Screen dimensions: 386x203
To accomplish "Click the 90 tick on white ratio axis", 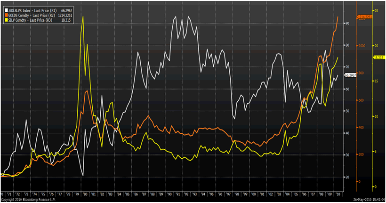I will tap(348, 23).
